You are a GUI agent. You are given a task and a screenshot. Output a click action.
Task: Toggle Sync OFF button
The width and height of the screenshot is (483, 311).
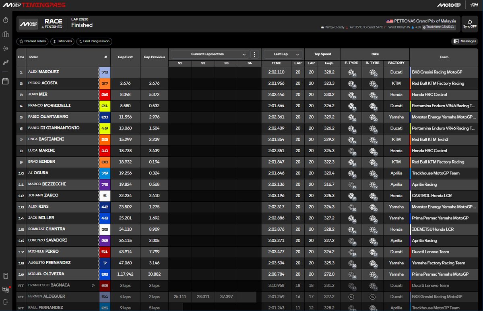(x=469, y=24)
